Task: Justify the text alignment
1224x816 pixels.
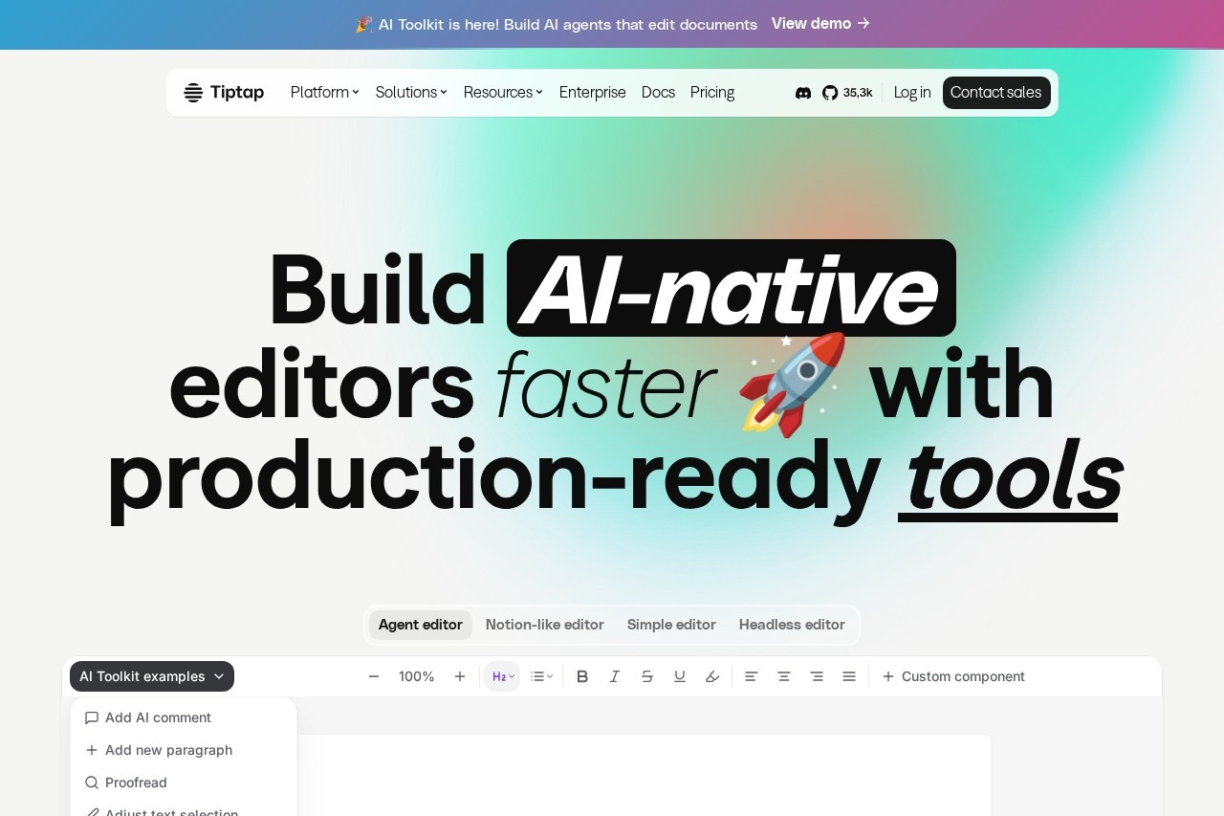Action: click(x=849, y=676)
